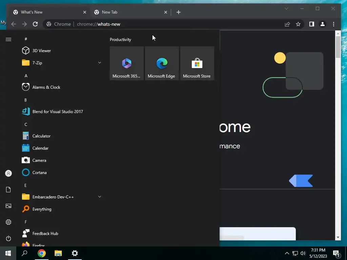Open a new Chrome tab
Screen dimensions: 347x260
179,13
